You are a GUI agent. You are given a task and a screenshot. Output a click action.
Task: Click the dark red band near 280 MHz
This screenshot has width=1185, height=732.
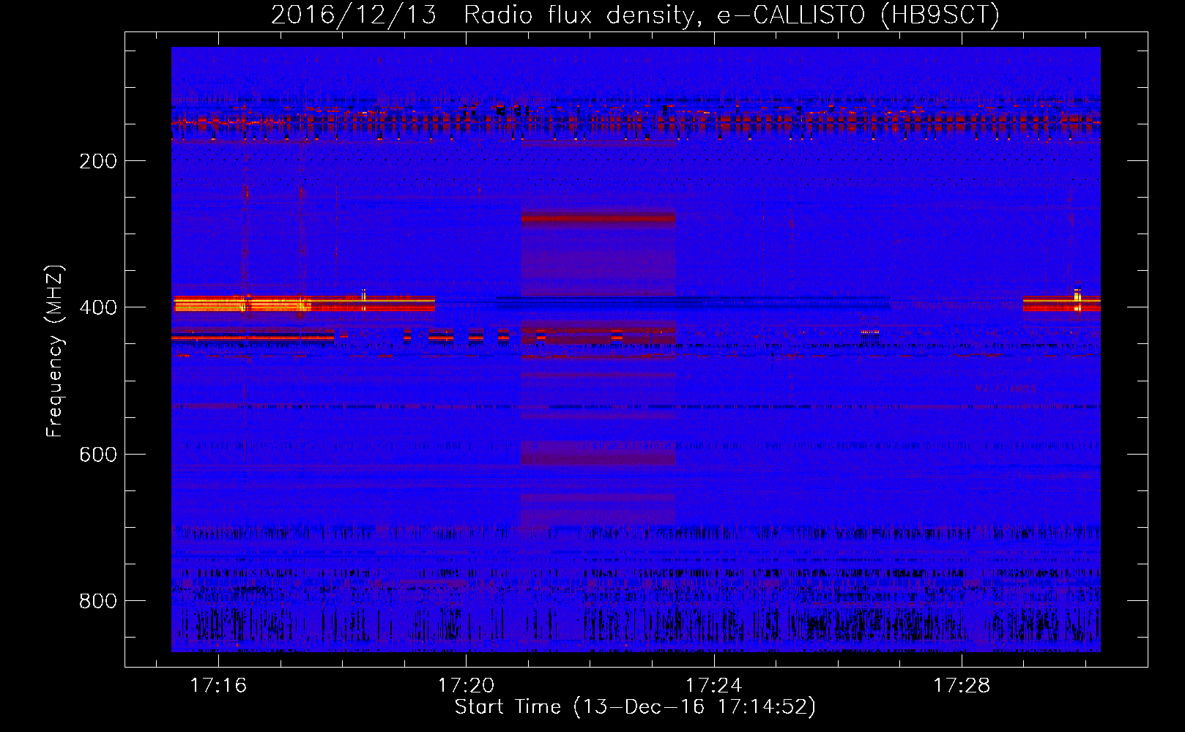598,218
